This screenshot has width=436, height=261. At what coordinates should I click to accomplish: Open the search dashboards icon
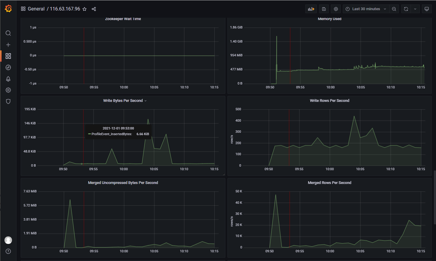point(8,33)
